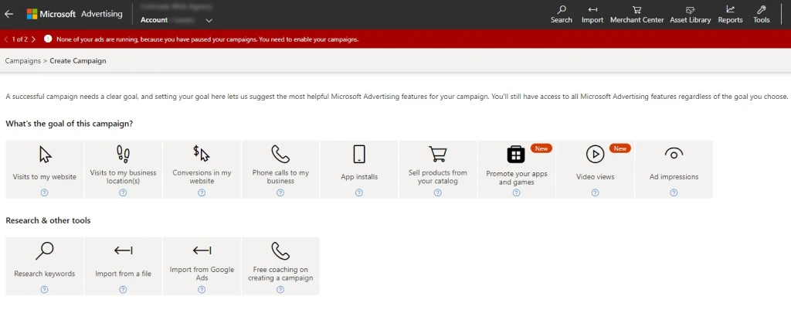Open help icon under Video views

tap(596, 192)
